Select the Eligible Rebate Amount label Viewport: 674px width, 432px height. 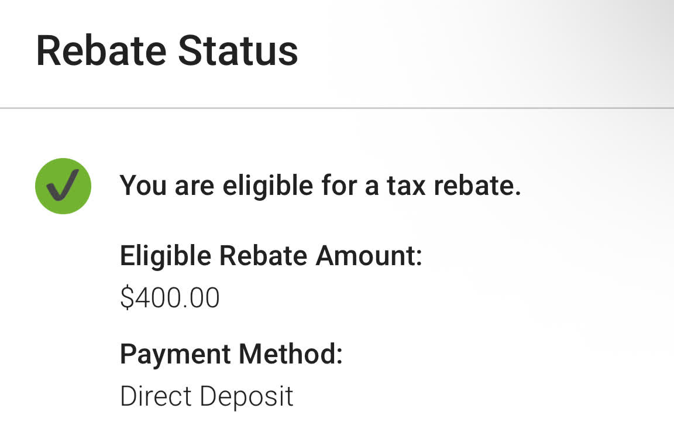pos(271,256)
